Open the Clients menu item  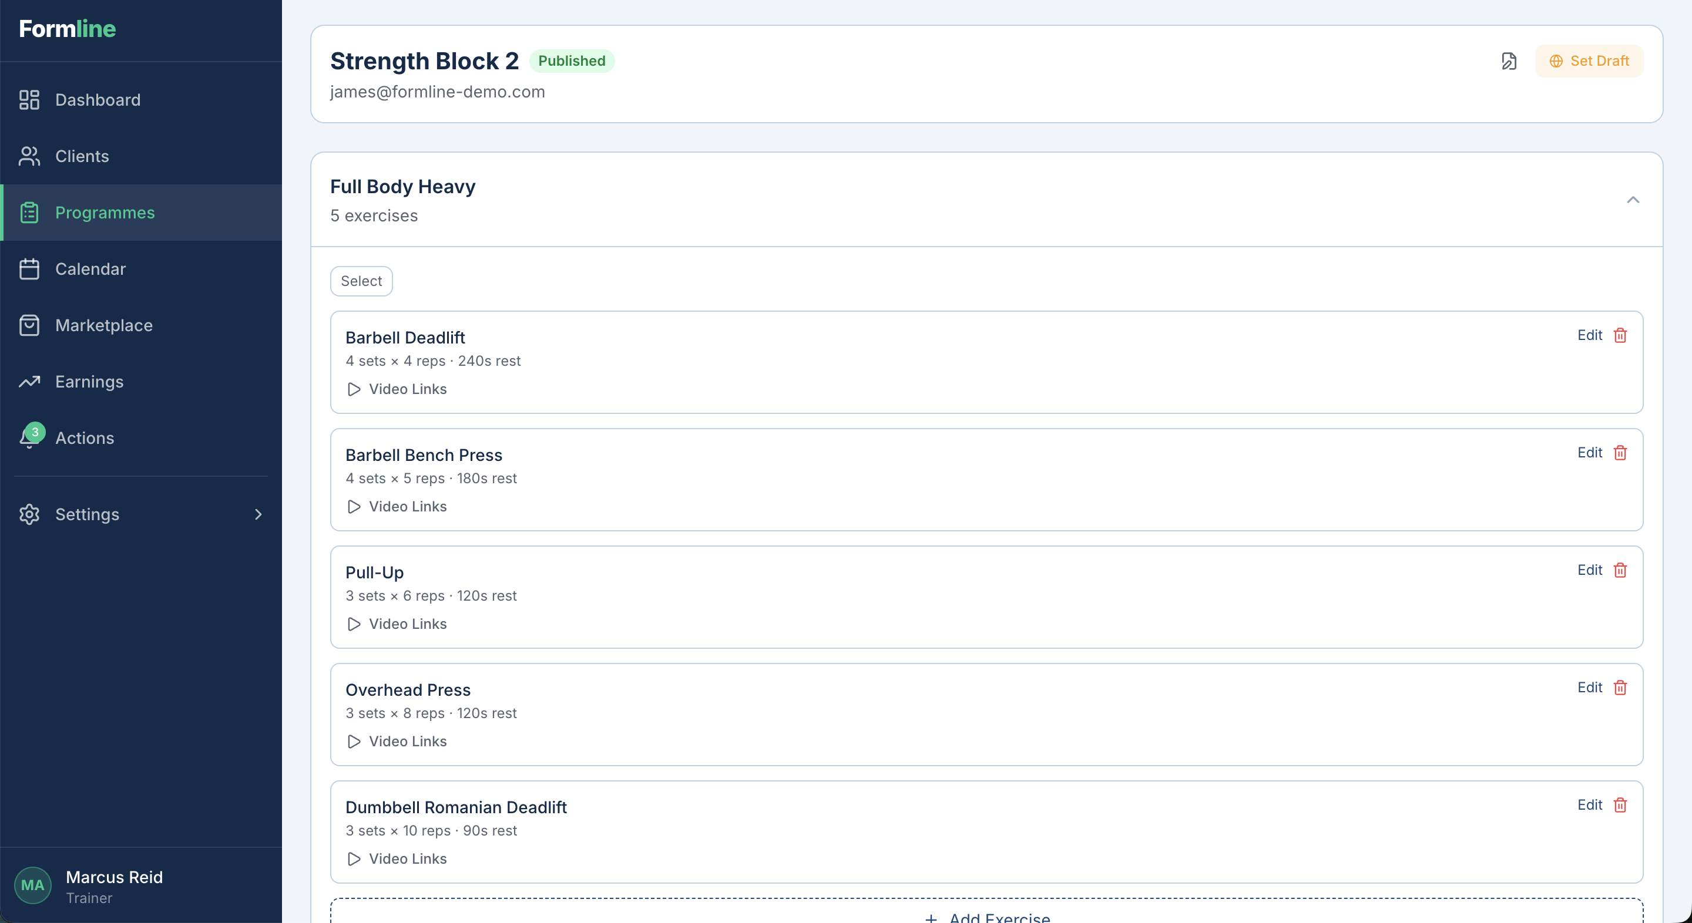point(82,156)
